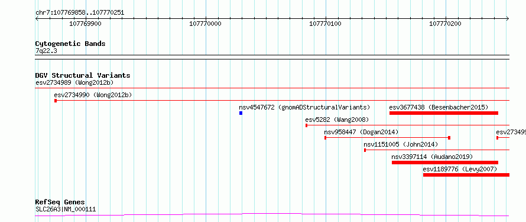The height and width of the screenshot is (222, 526).
Task: Open the DGV Structural Variants track title
Action: tap(83, 75)
